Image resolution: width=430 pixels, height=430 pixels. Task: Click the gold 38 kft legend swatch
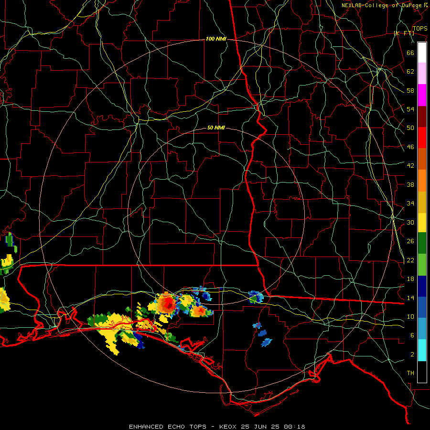[422, 202]
